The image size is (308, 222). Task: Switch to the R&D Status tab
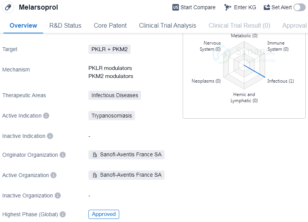[x=65, y=26]
